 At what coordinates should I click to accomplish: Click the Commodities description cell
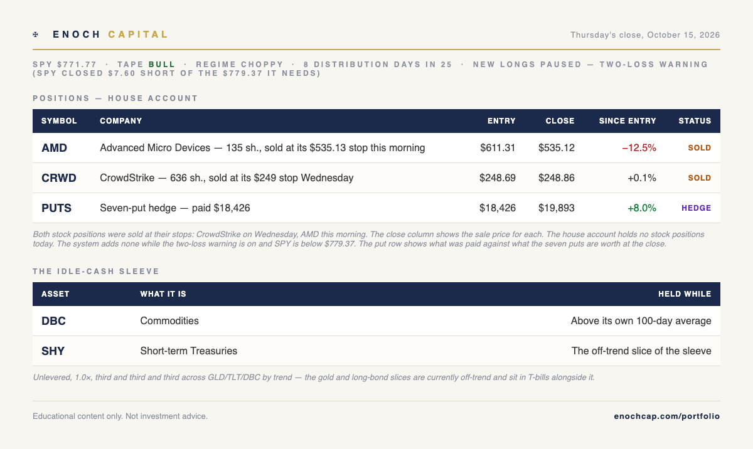pyautogui.click(x=169, y=321)
